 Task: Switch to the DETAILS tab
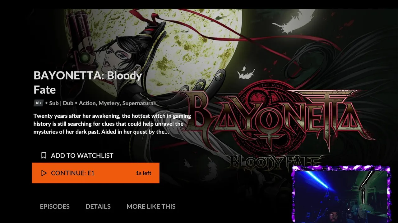click(98, 206)
